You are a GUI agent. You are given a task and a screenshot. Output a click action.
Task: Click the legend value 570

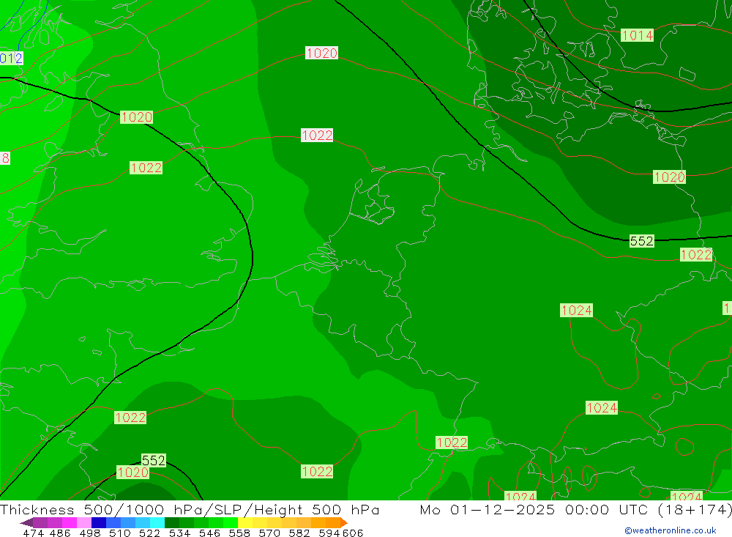point(269,533)
